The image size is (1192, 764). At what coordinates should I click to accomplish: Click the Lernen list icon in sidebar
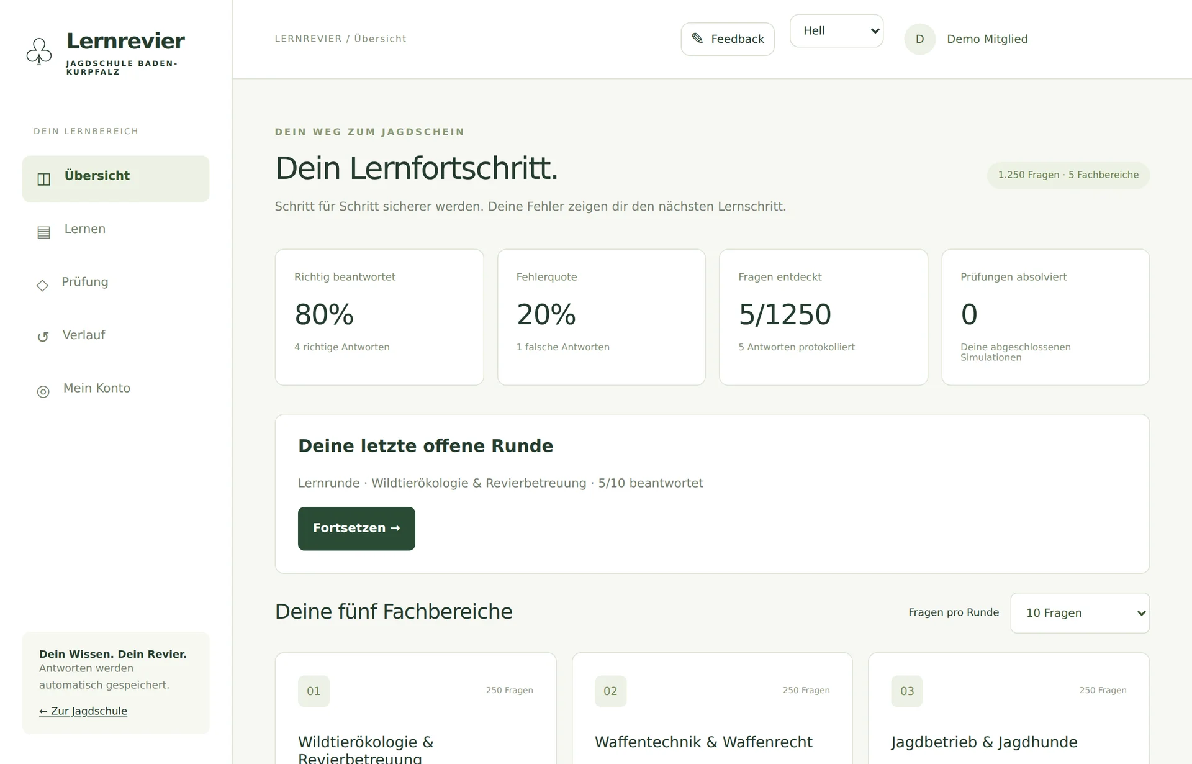(43, 232)
